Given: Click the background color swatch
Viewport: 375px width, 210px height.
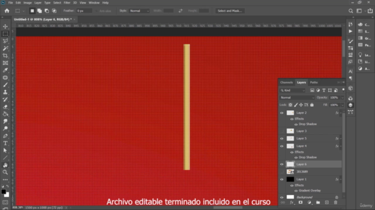Looking at the screenshot, I should click(x=7, y=195).
